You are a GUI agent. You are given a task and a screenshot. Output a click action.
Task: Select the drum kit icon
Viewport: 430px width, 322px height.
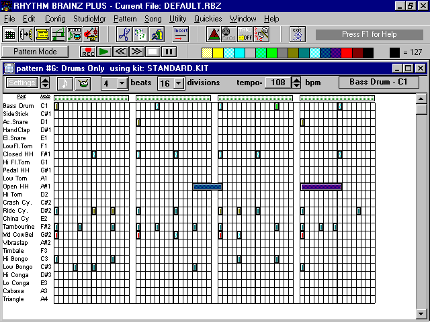click(x=84, y=83)
